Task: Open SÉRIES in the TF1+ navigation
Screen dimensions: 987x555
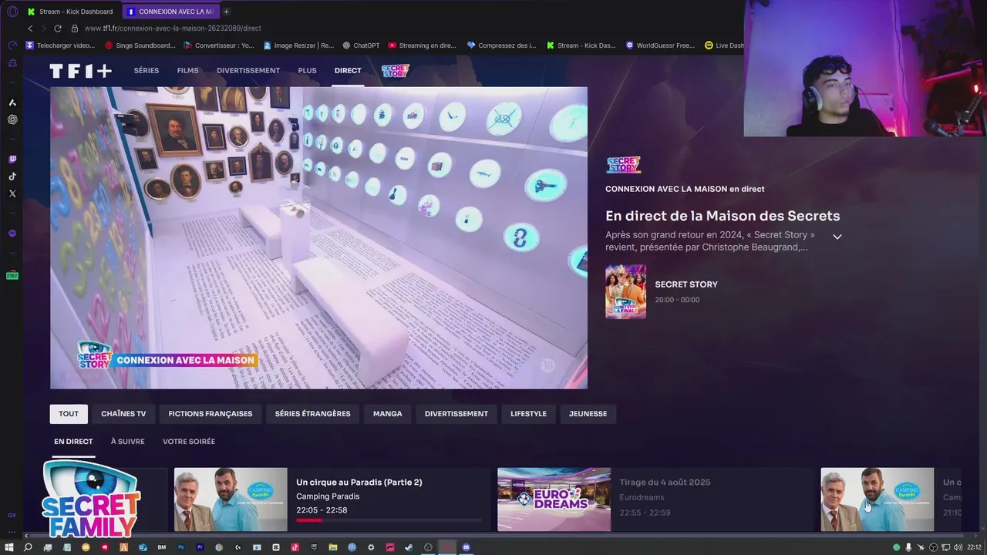Action: click(146, 71)
